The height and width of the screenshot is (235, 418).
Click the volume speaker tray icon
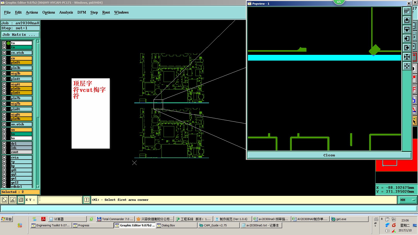point(387,231)
